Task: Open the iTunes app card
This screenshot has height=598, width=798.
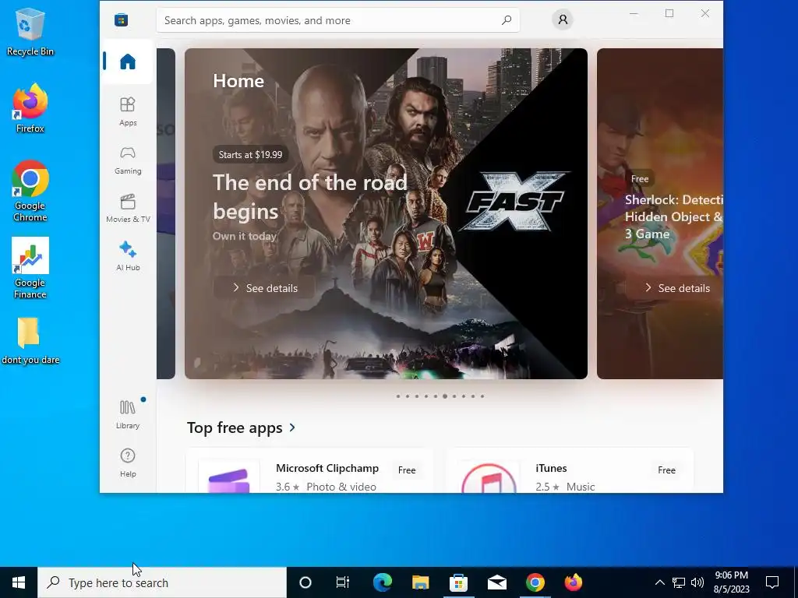Action: (570, 471)
